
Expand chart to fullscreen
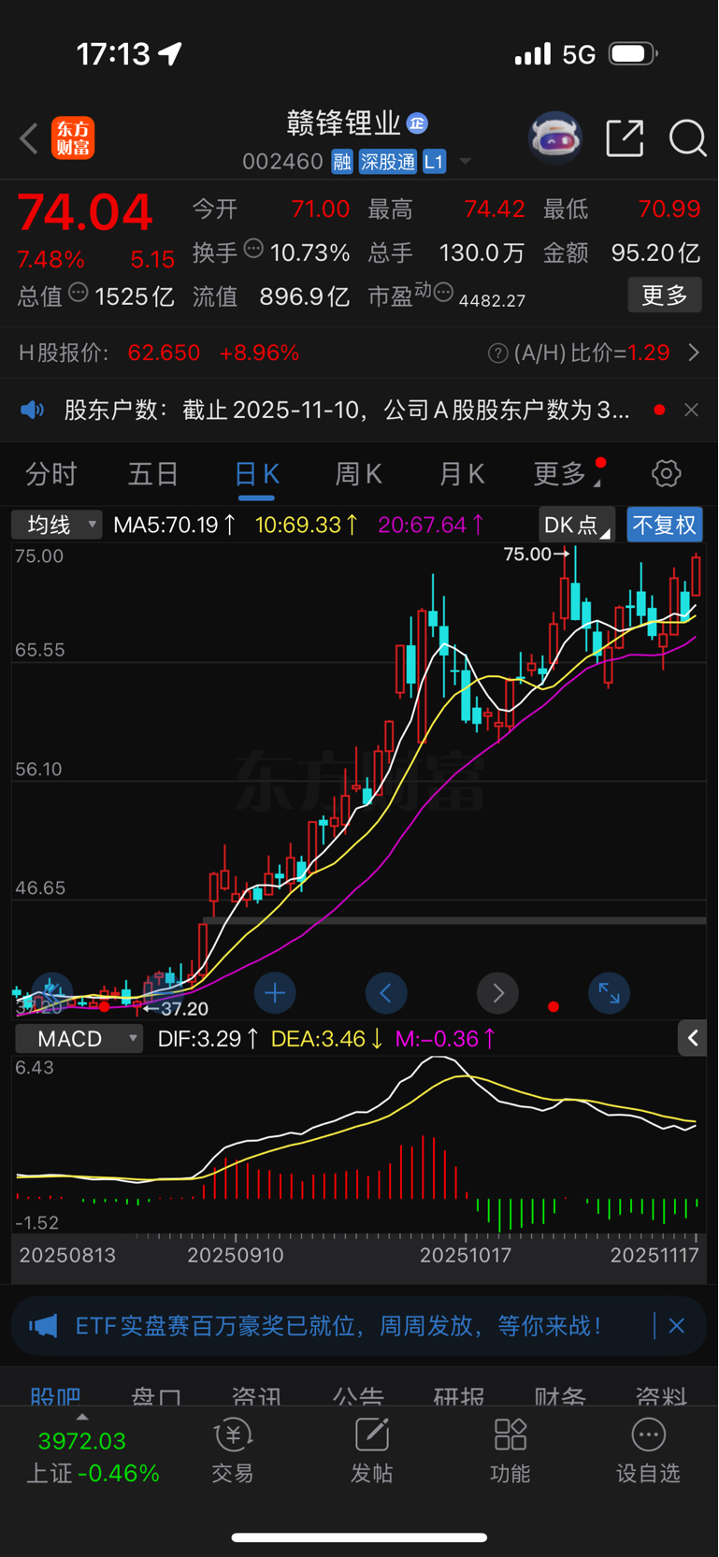609,993
